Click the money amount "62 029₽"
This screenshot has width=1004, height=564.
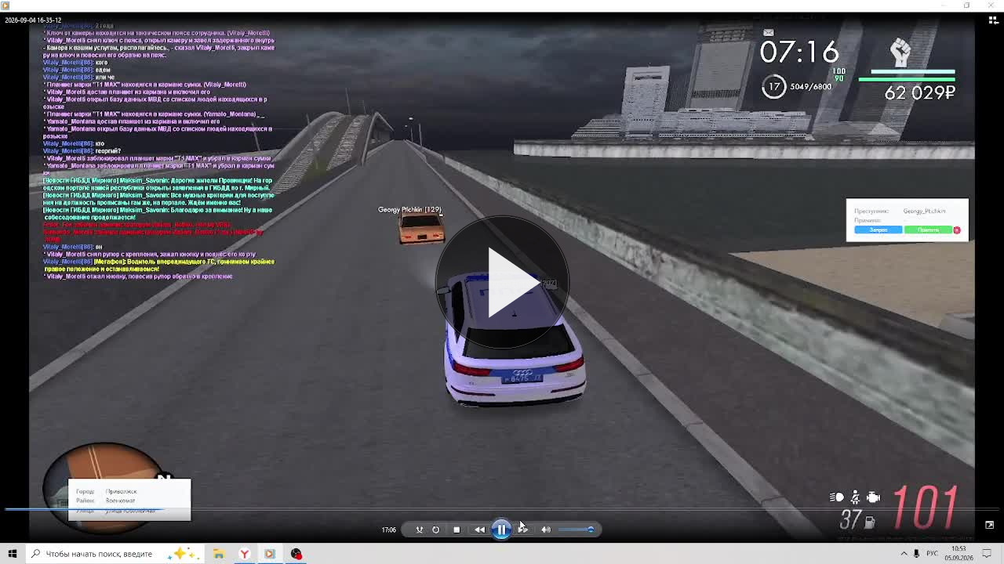point(919,92)
